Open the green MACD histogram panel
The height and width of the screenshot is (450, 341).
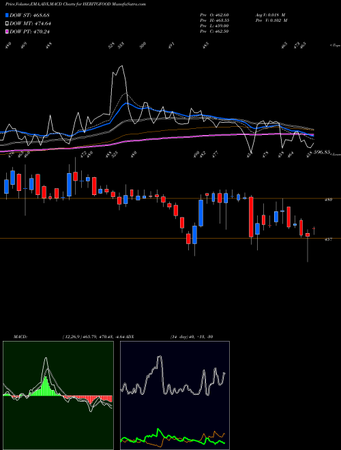point(58,395)
